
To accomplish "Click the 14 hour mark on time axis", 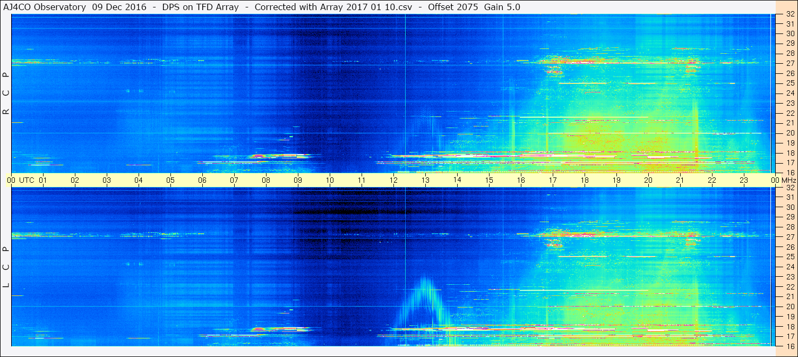I will tap(457, 180).
